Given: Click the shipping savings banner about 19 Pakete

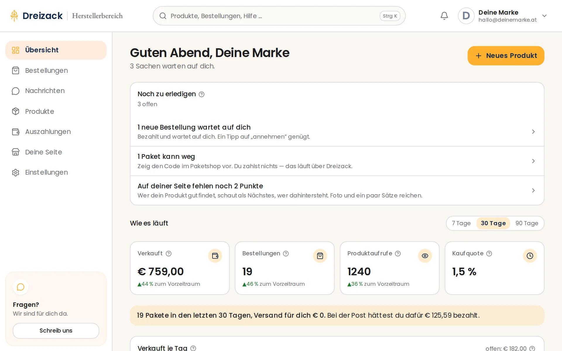Looking at the screenshot, I should click(x=337, y=316).
